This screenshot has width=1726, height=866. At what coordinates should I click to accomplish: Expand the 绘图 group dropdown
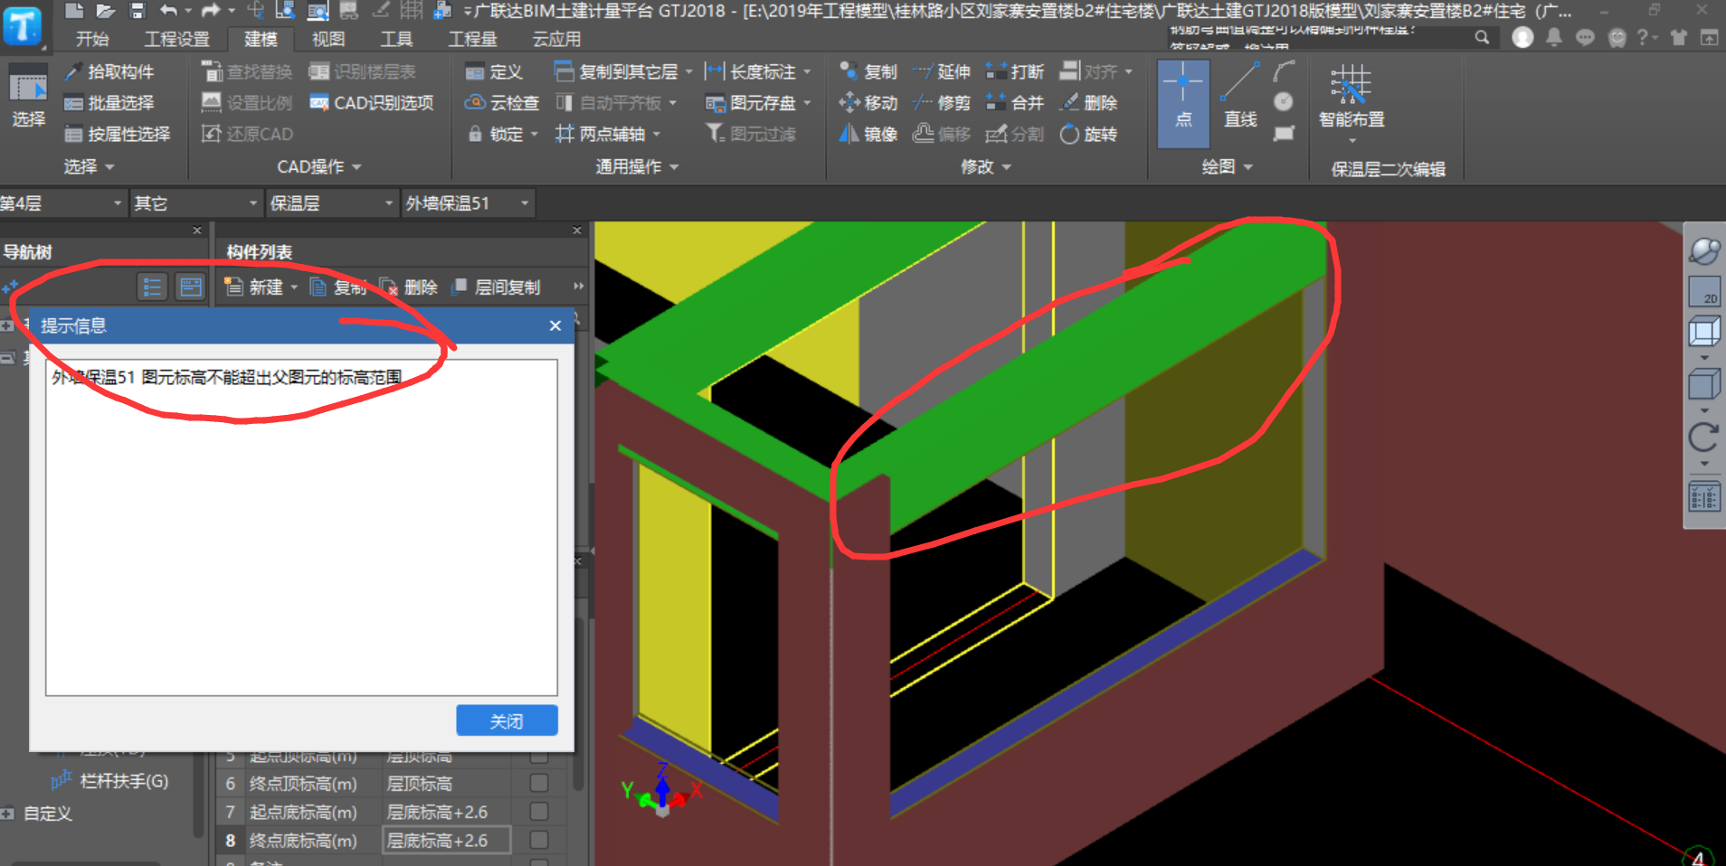click(x=1227, y=167)
